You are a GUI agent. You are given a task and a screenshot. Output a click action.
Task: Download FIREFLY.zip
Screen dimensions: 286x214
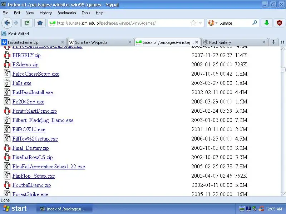pos(26,55)
